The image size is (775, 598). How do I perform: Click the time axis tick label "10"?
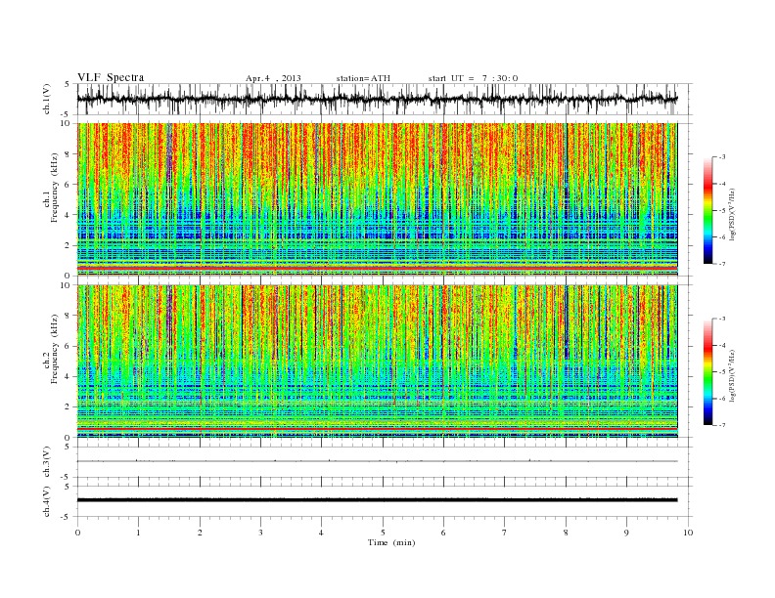pos(688,533)
